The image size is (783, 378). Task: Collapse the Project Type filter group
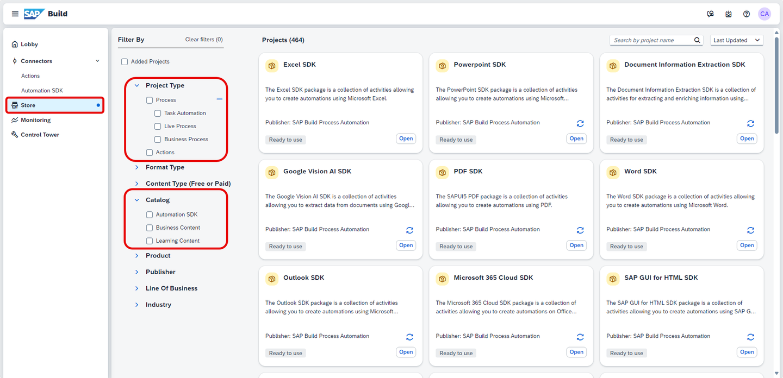[137, 86]
